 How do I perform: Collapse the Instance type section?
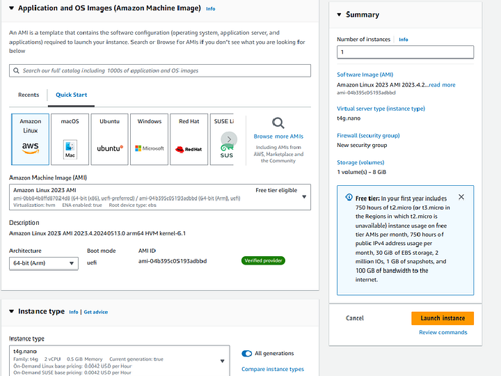click(x=11, y=311)
